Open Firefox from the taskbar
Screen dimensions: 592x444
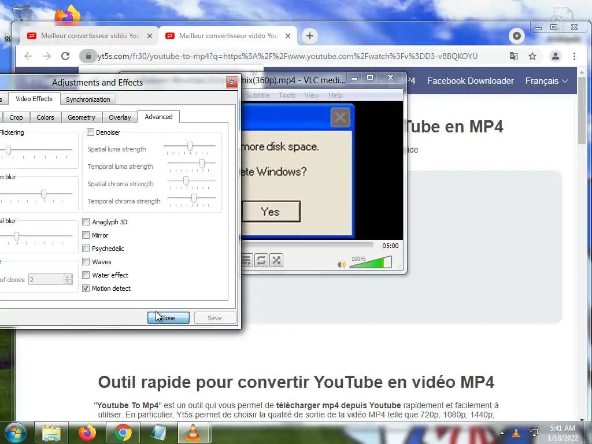87,433
